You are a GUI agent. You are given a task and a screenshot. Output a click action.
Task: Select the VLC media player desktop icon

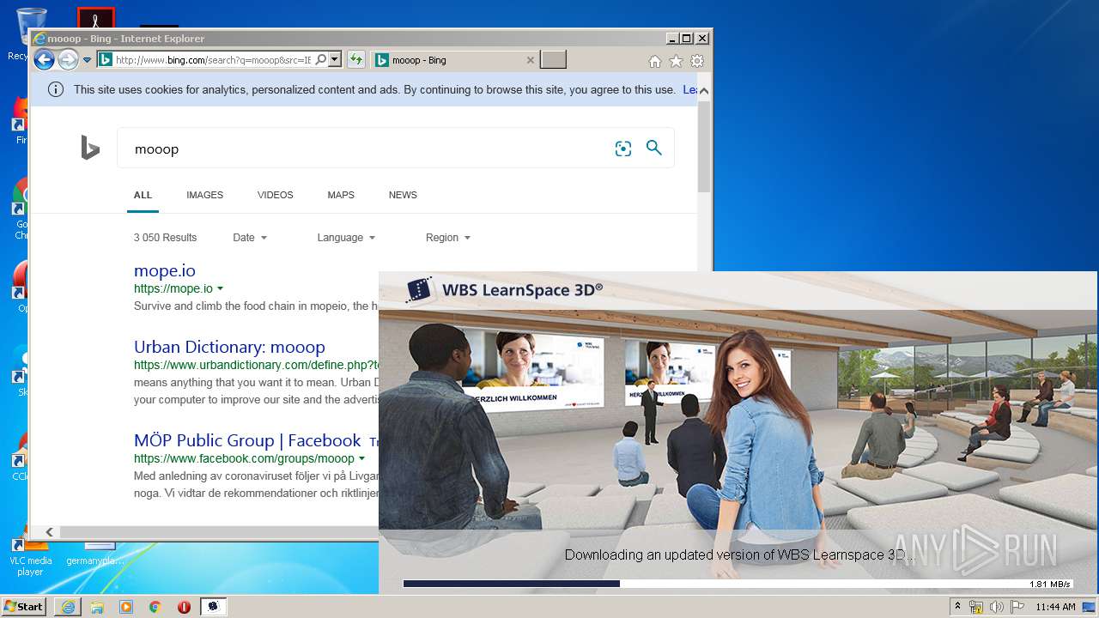click(31, 556)
